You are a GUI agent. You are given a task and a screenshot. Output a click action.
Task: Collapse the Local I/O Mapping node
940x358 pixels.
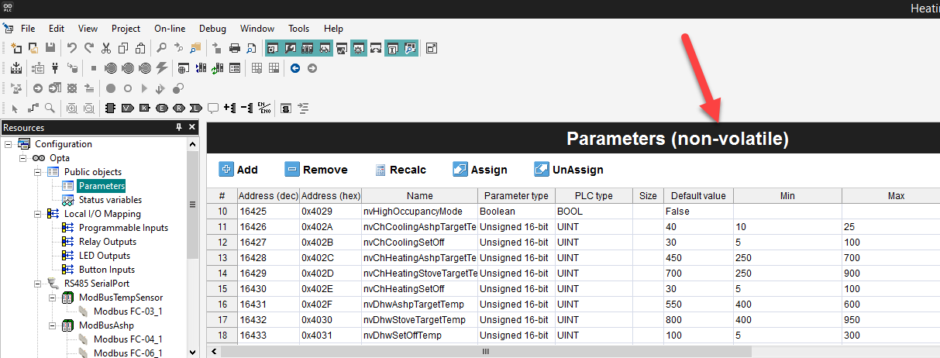[37, 214]
